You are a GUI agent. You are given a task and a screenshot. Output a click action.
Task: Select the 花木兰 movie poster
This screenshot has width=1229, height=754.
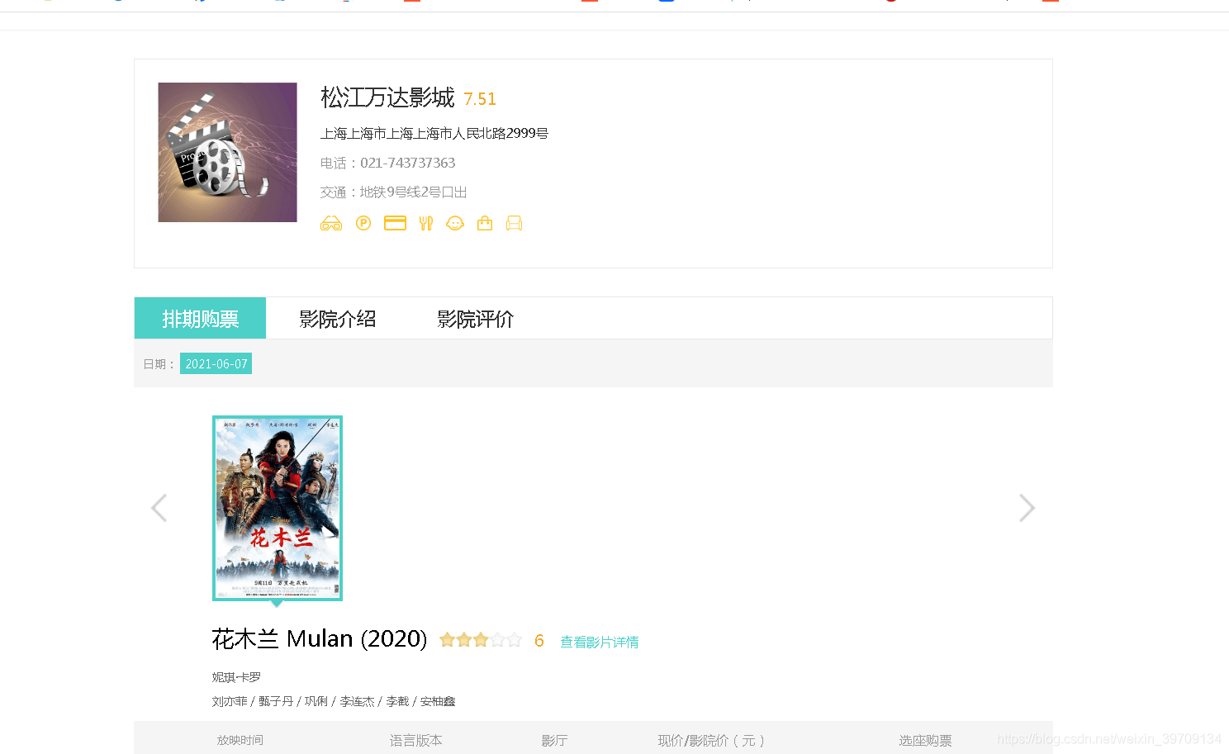278,508
